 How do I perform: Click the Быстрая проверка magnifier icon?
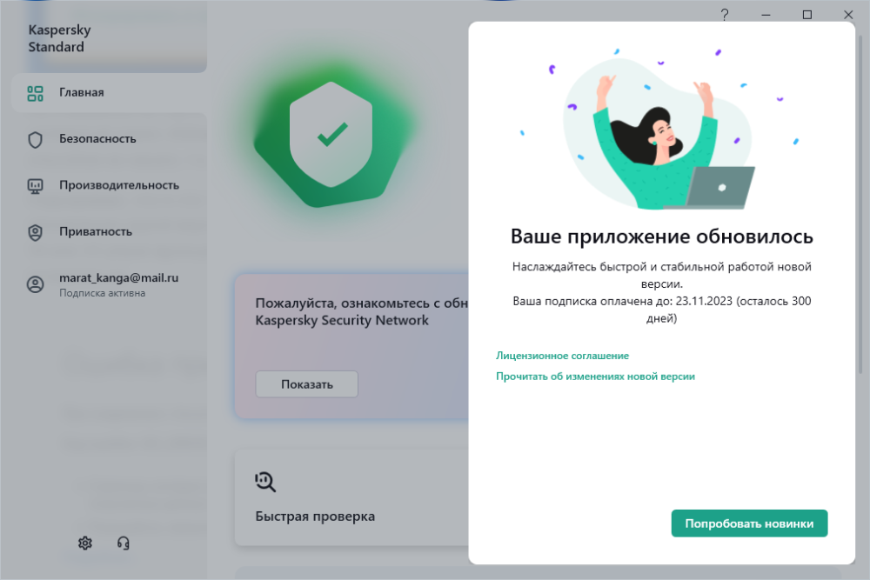tap(265, 482)
